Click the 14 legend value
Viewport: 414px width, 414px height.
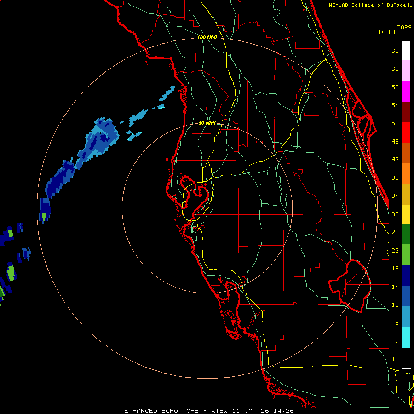point(395,287)
